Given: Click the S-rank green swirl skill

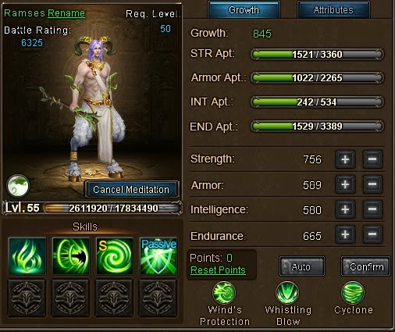Looking at the screenshot, I should point(115,256).
